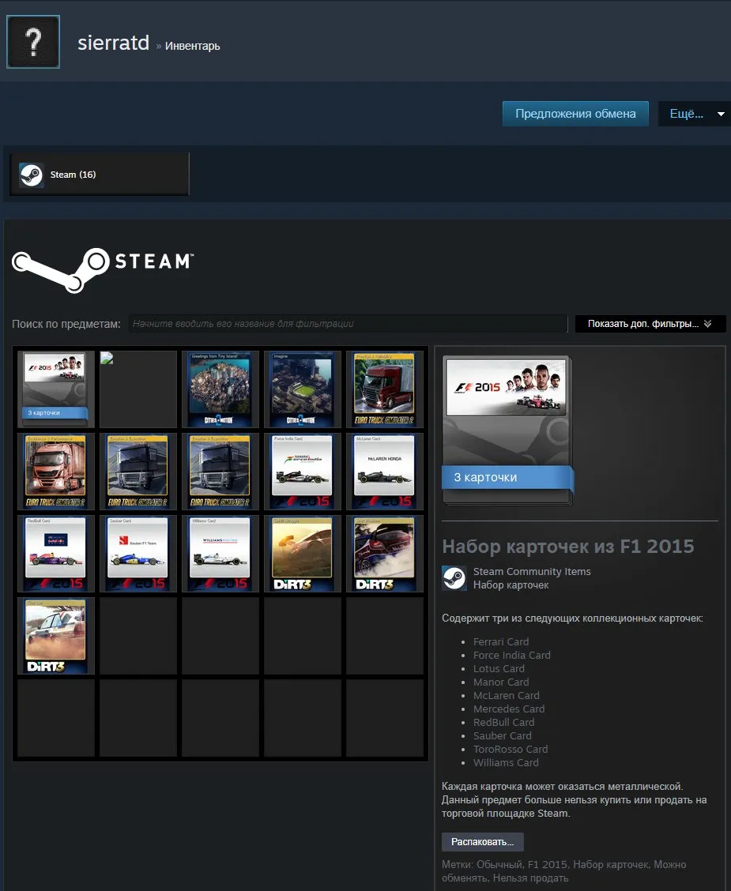
Task: Click Manor Card in the description list
Action: tap(501, 682)
